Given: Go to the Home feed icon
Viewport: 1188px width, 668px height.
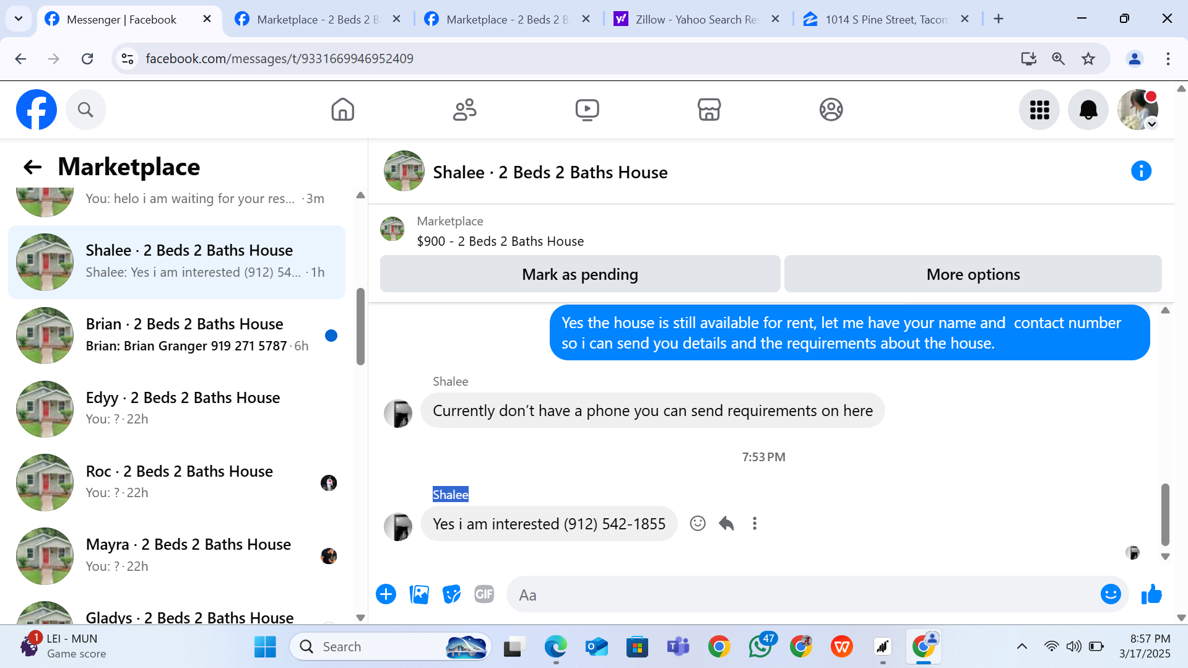Looking at the screenshot, I should tap(342, 110).
